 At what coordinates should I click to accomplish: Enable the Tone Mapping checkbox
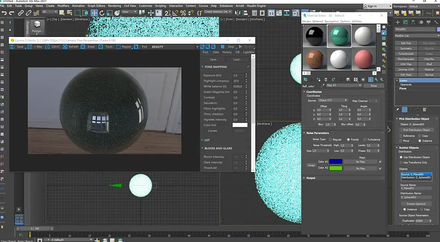(248, 67)
